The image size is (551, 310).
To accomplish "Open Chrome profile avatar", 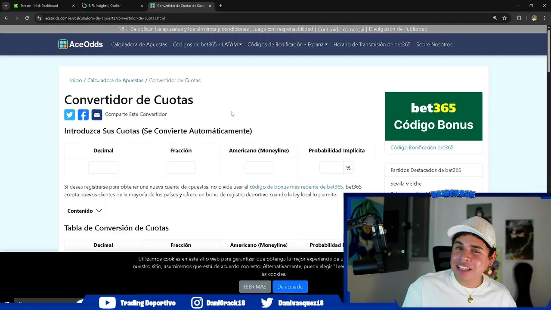I will 534,18.
